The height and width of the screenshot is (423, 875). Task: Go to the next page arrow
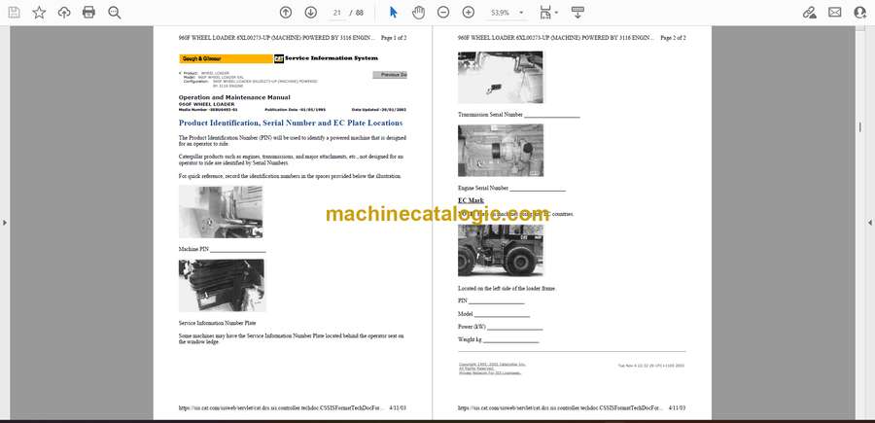311,13
